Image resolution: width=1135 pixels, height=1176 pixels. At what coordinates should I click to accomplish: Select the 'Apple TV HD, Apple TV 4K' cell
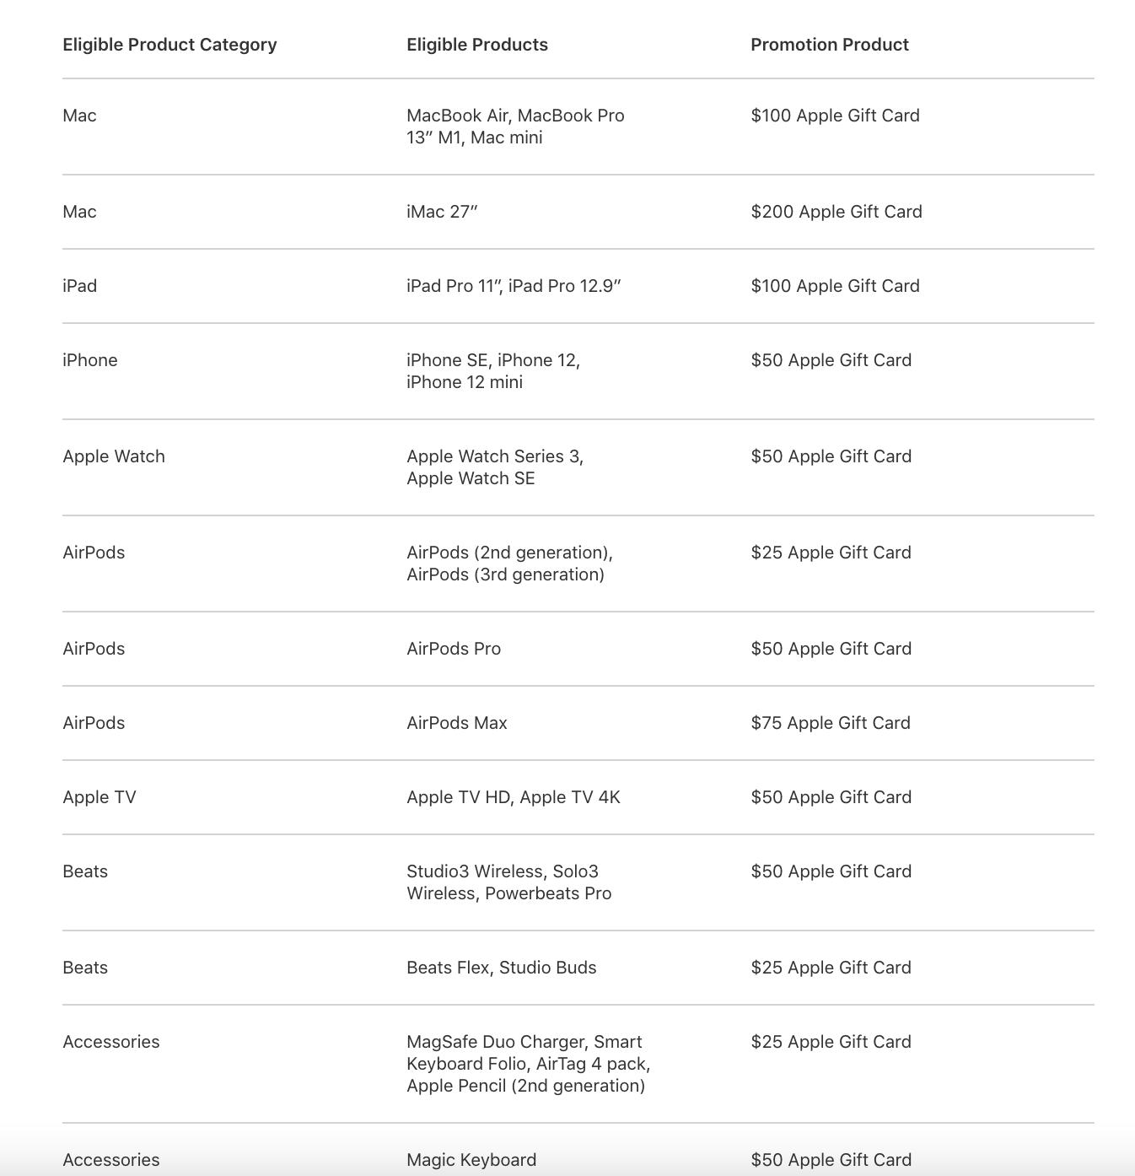(x=514, y=797)
